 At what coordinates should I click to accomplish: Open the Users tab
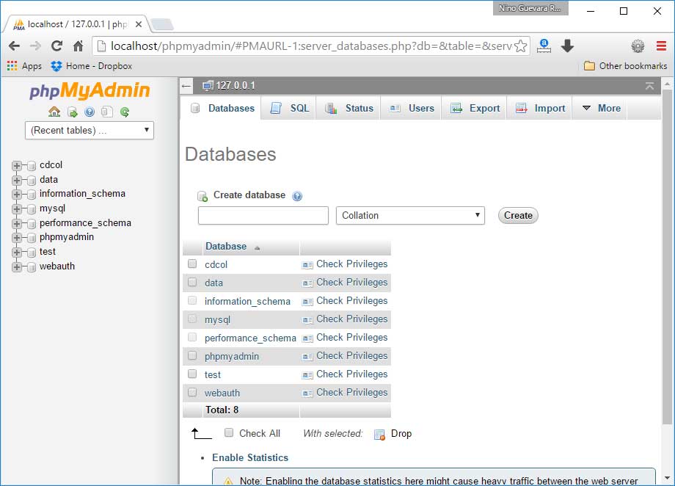(411, 108)
